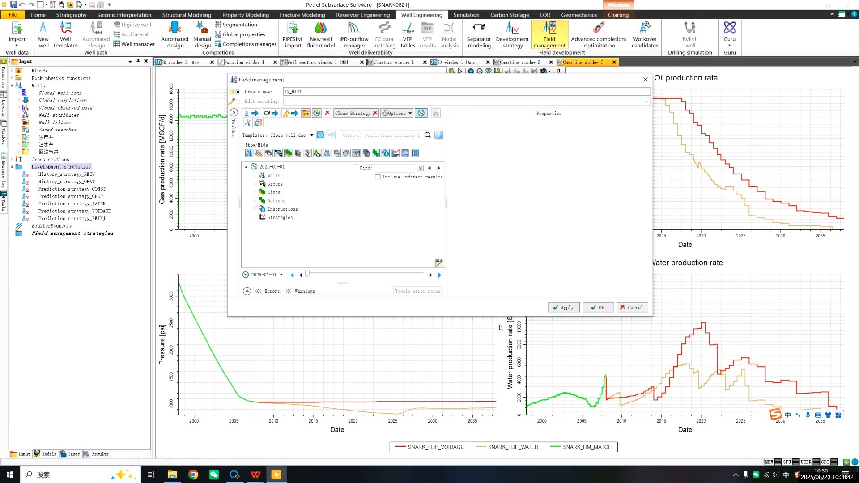Select the Create new radio button

[x=238, y=92]
